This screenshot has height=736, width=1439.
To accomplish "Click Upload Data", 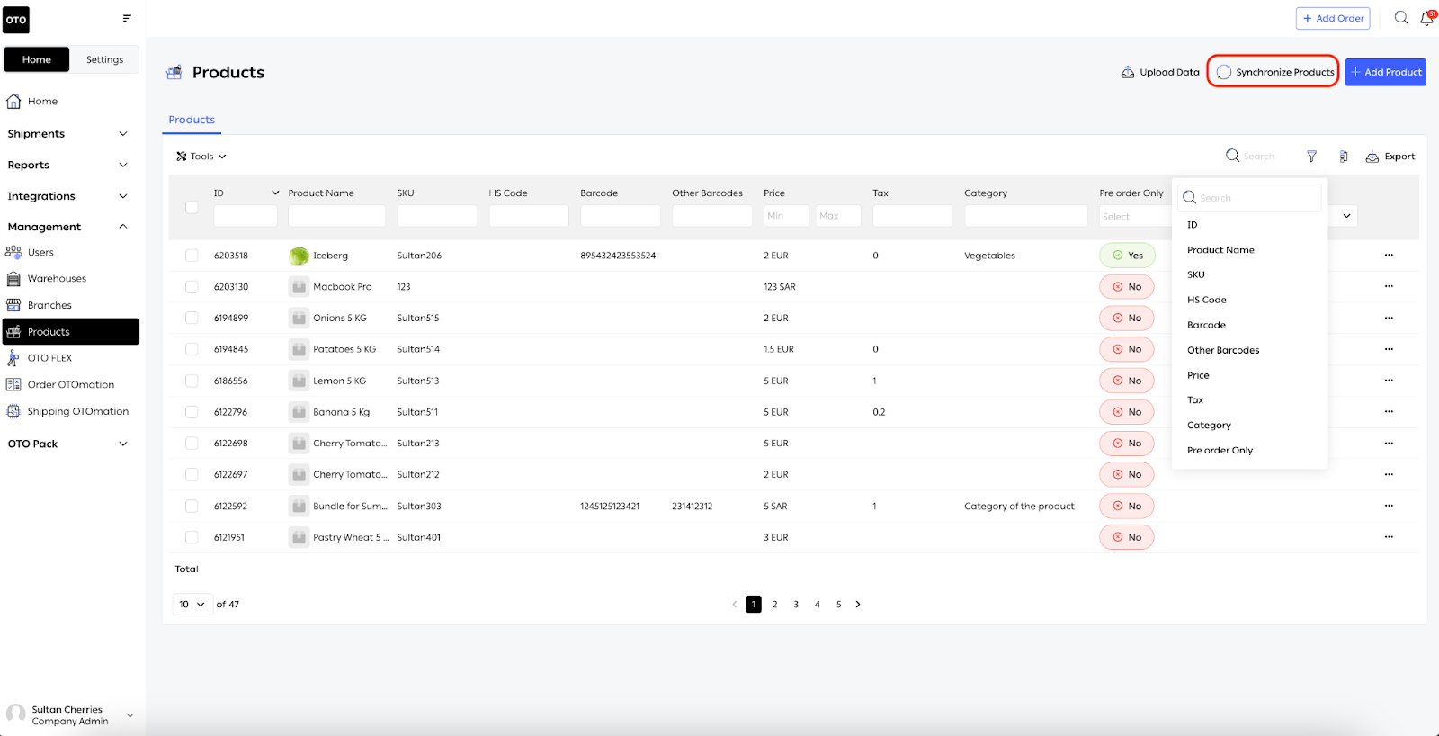I will (1160, 72).
